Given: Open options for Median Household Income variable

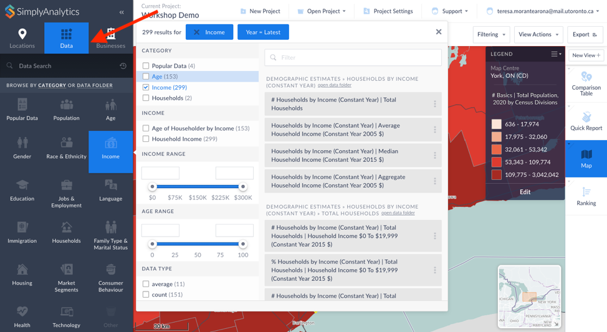Looking at the screenshot, I should 435,155.
